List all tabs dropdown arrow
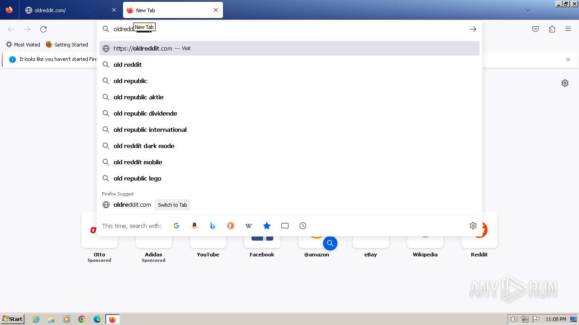 click(x=527, y=10)
